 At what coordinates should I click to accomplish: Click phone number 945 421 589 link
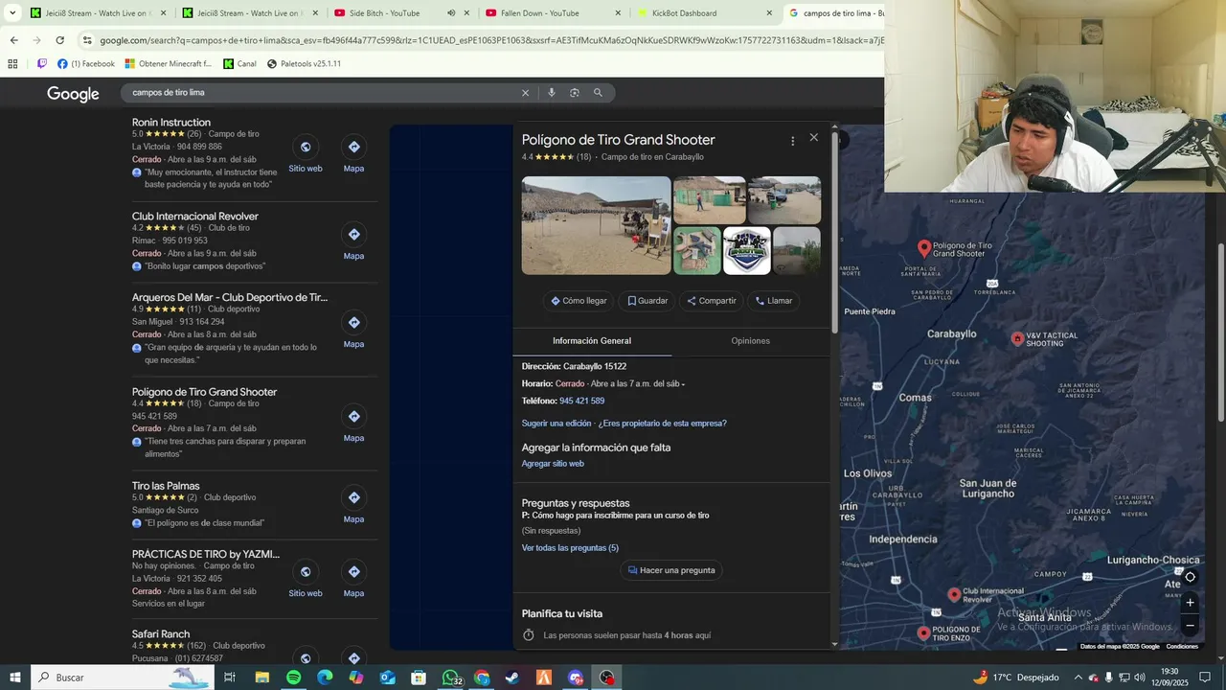[581, 402]
